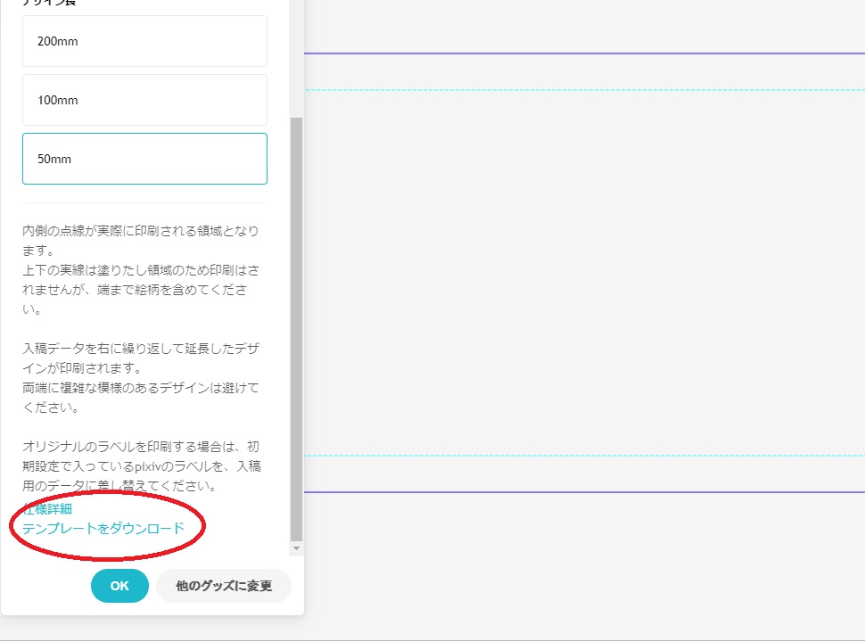Screen dimensions: 865x642
Task: Click the upper dashed cyan print-area line
Action: [584, 90]
